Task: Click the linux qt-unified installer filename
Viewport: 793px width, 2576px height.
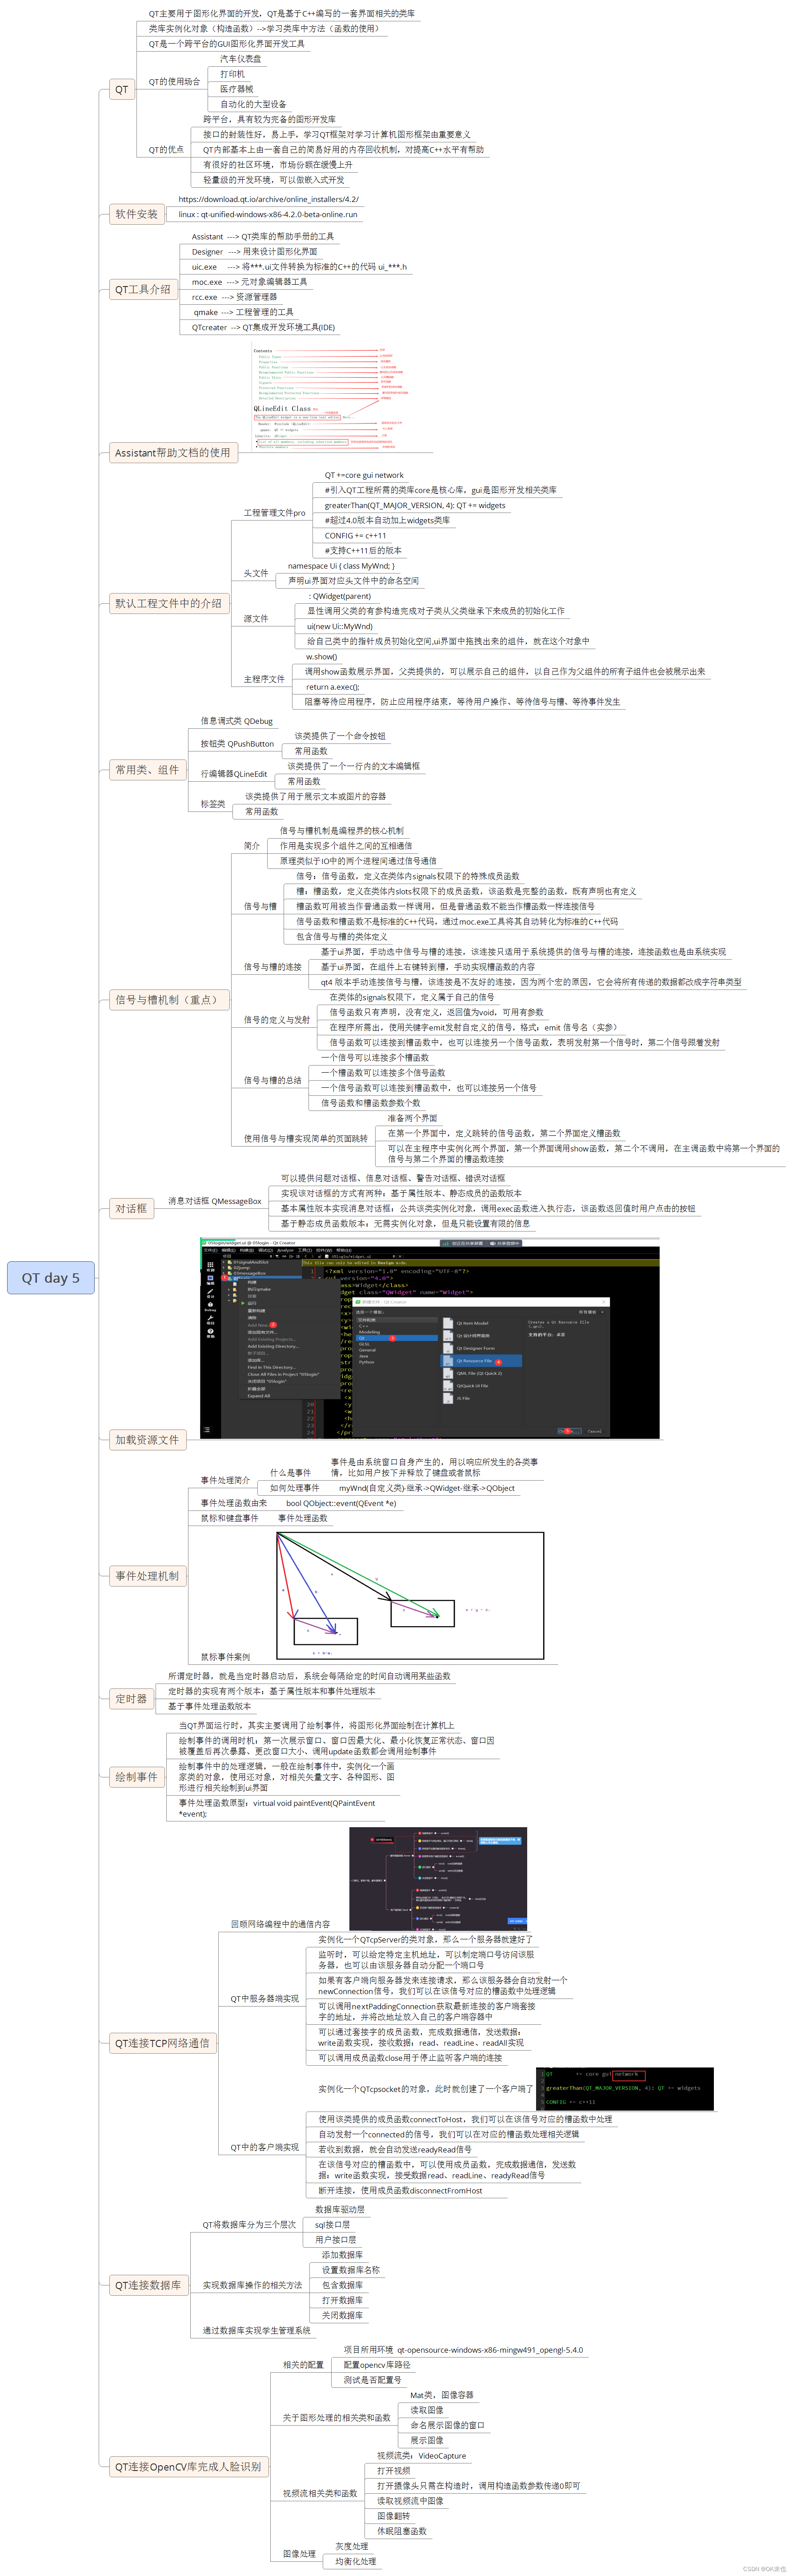Action: coord(268,214)
